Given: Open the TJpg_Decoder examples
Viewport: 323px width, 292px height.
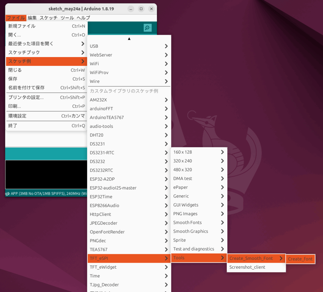Looking at the screenshot, I should coord(129,285).
